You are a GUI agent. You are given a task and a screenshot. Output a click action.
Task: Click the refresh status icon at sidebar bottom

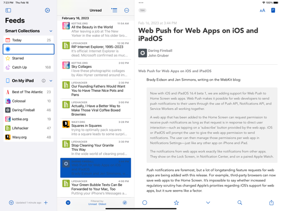(x=11, y=202)
